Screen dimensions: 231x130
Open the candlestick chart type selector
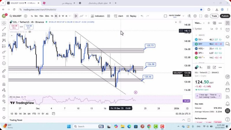76,16
